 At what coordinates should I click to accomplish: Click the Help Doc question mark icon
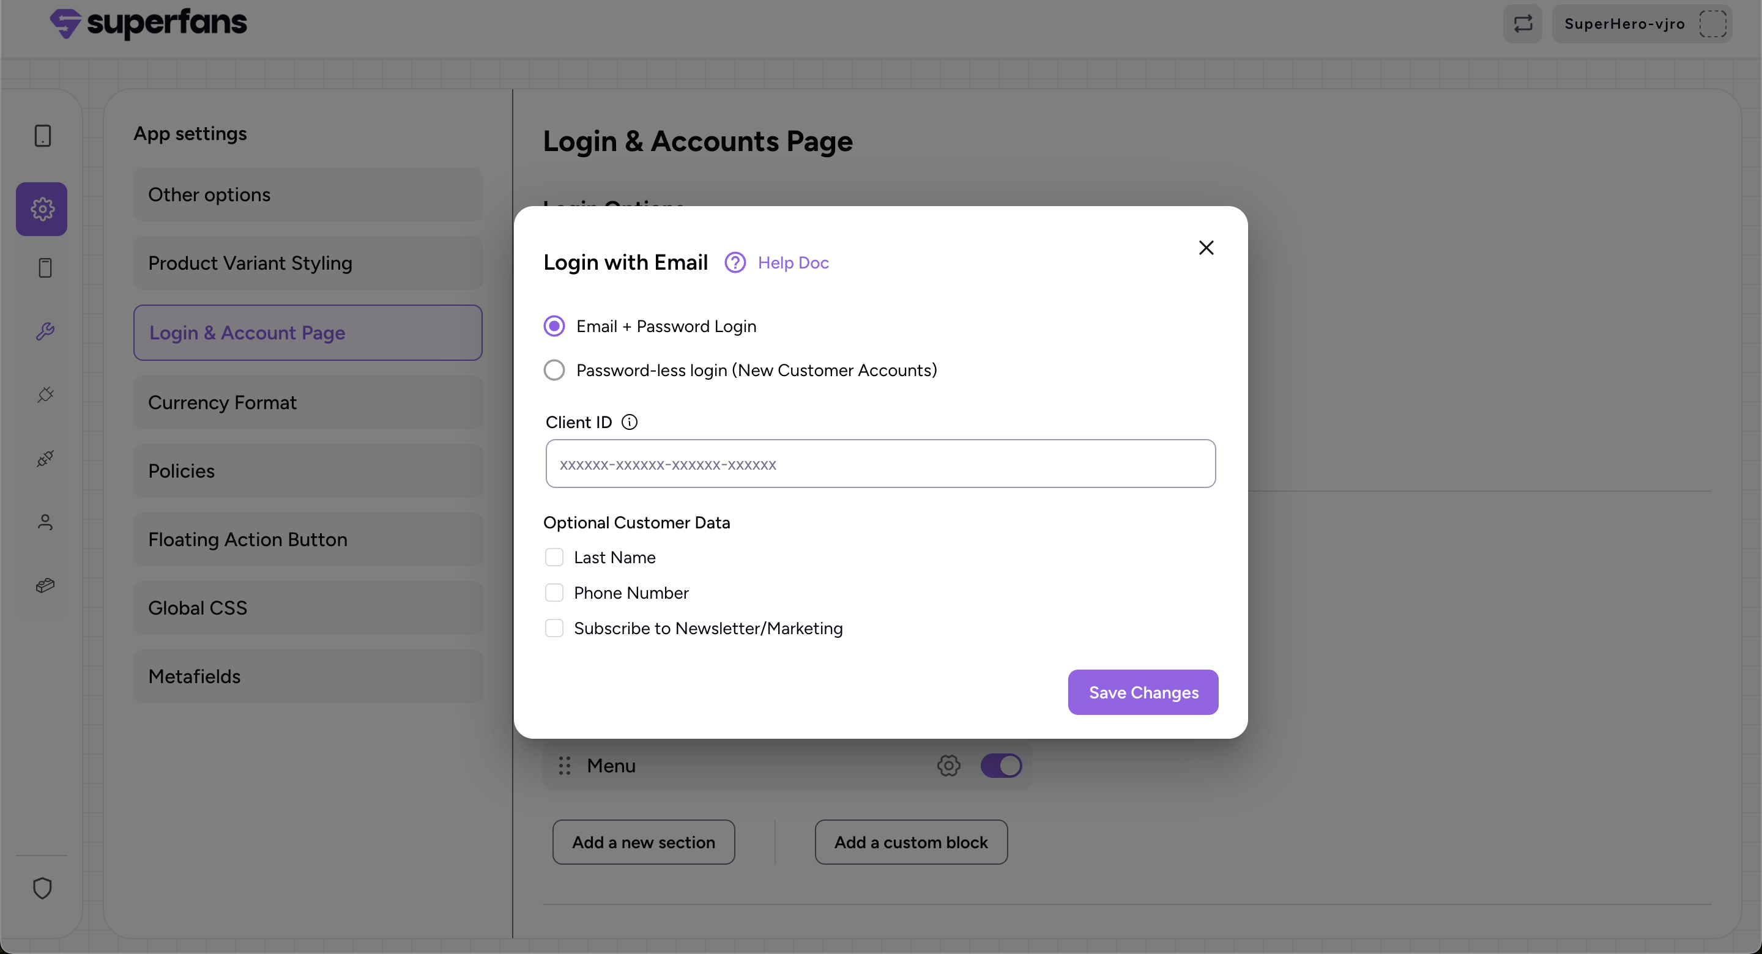735,262
